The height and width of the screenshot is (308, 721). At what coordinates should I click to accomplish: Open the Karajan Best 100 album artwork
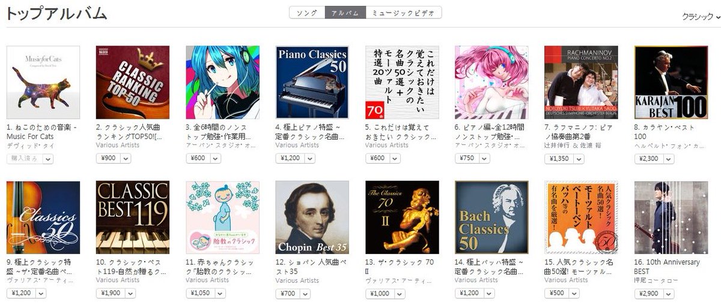click(671, 83)
